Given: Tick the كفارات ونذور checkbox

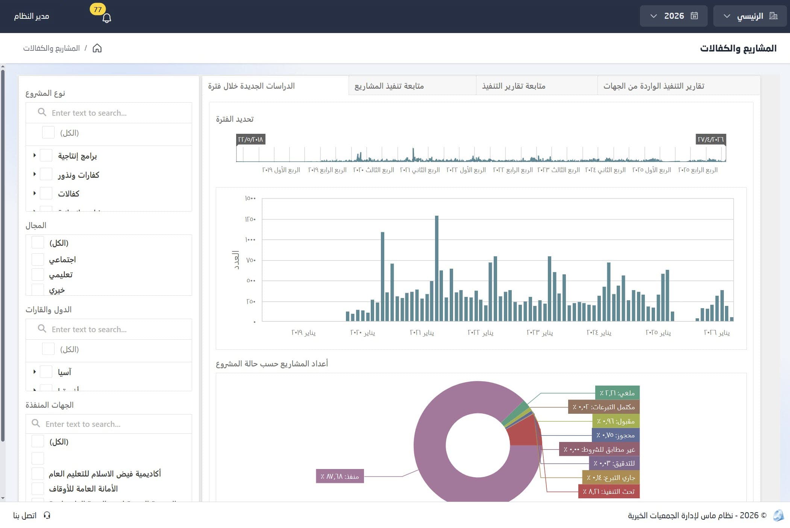Looking at the screenshot, I should 46,174.
